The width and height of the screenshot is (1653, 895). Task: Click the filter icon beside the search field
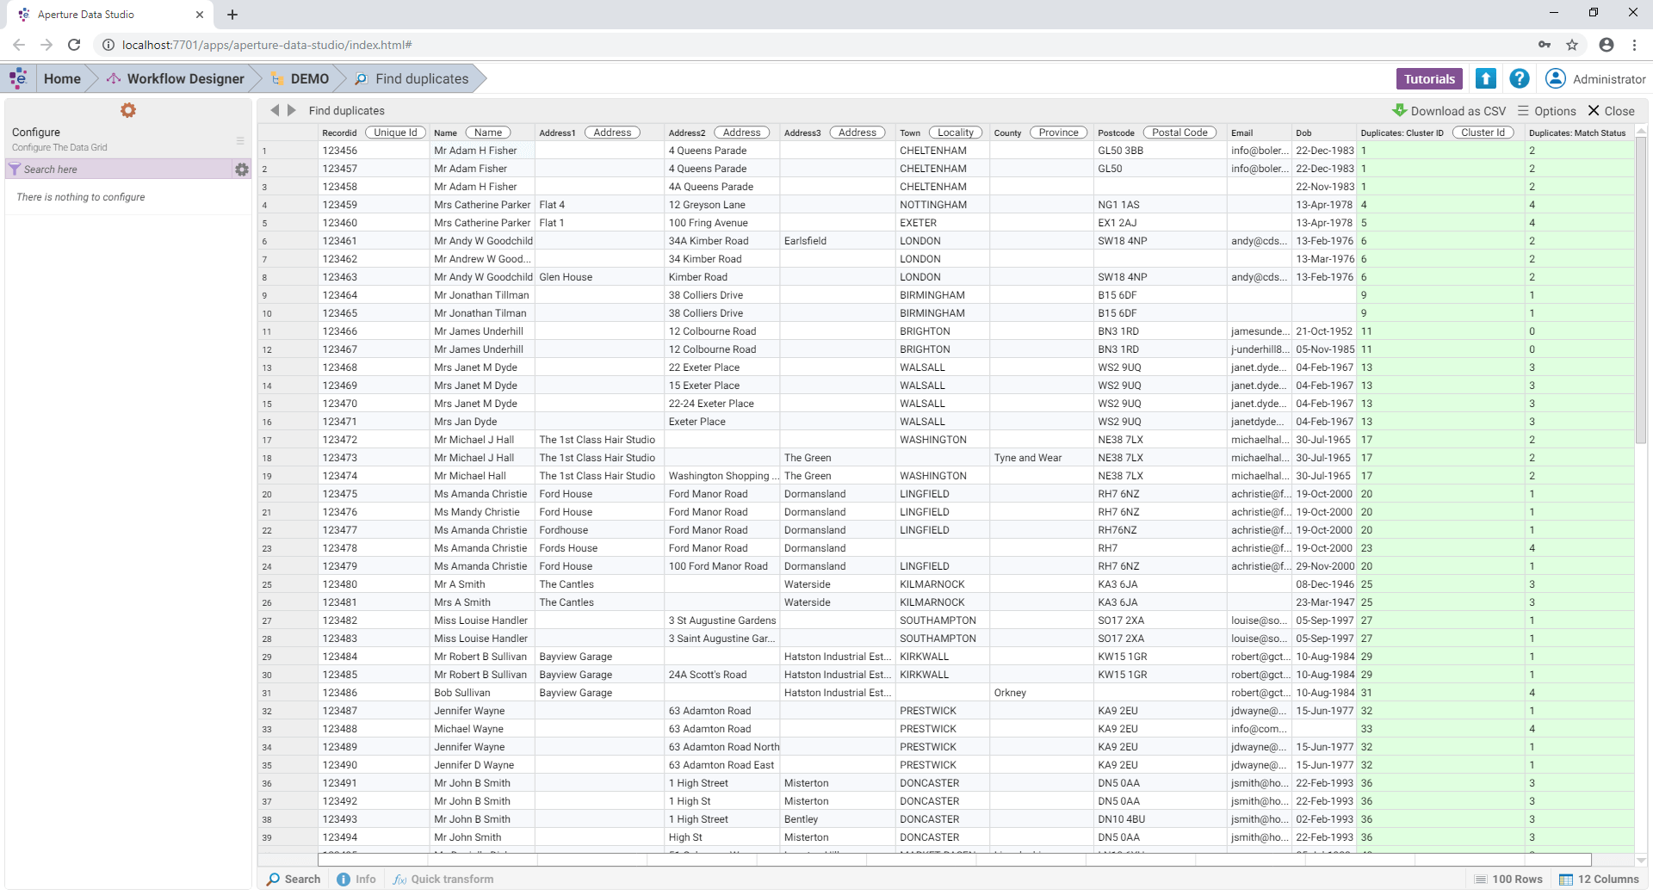[15, 169]
